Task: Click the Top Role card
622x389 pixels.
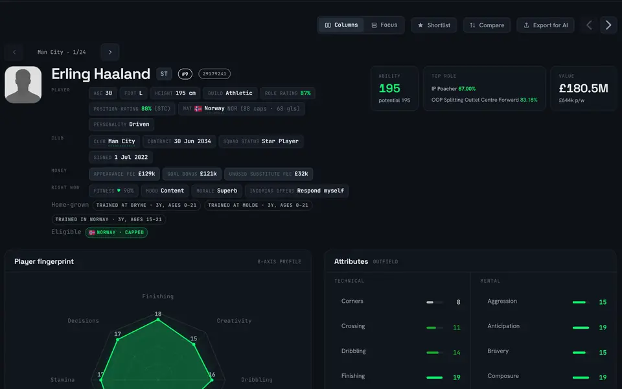Action: pos(485,88)
